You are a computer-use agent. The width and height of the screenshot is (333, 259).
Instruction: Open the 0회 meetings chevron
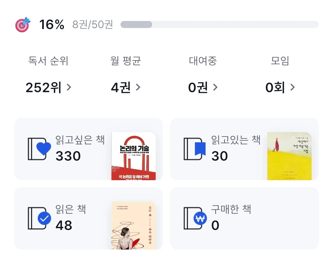pyautogui.click(x=293, y=87)
